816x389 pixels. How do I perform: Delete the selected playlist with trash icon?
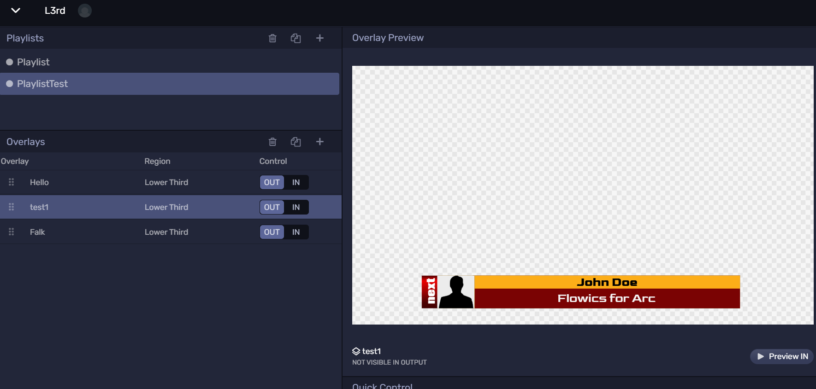pyautogui.click(x=272, y=38)
